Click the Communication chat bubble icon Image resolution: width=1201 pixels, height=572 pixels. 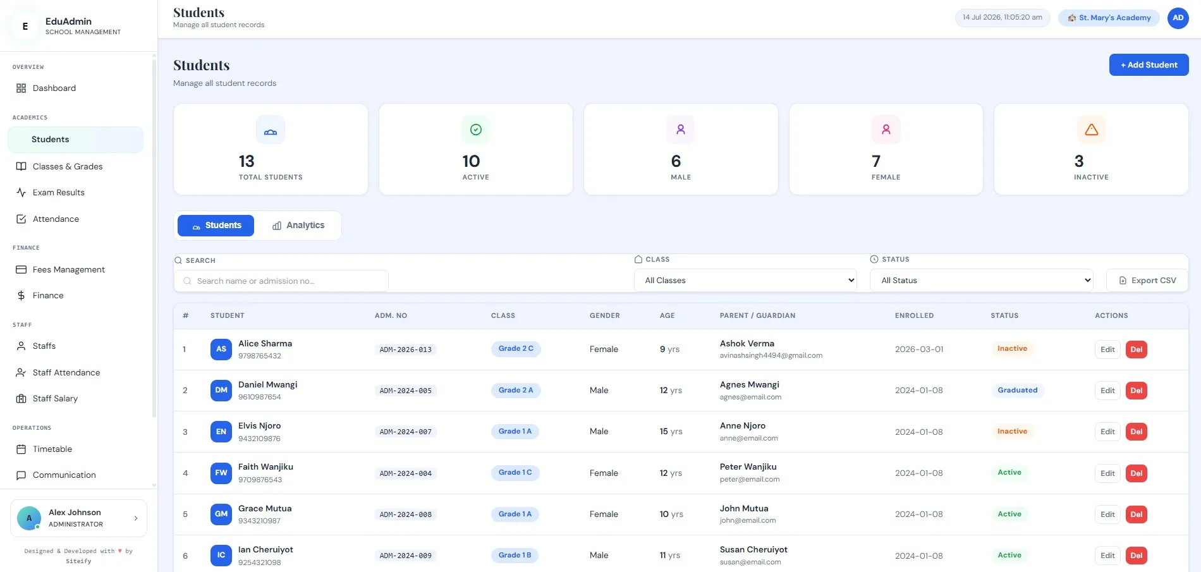21,475
